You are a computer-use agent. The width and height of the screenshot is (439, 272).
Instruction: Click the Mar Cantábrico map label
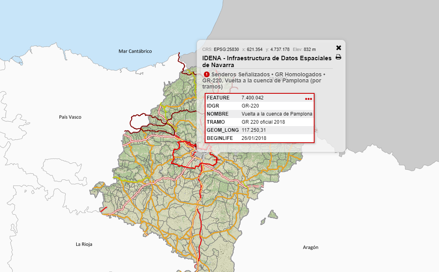click(x=135, y=51)
